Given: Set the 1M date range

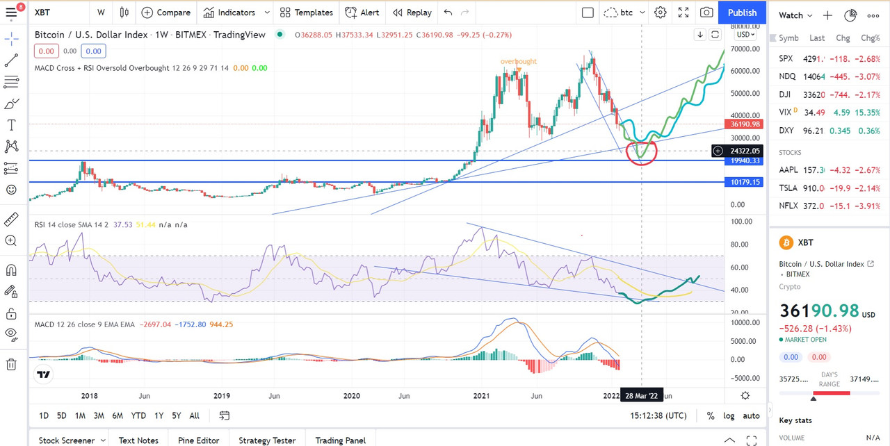Looking at the screenshot, I should click(80, 415).
